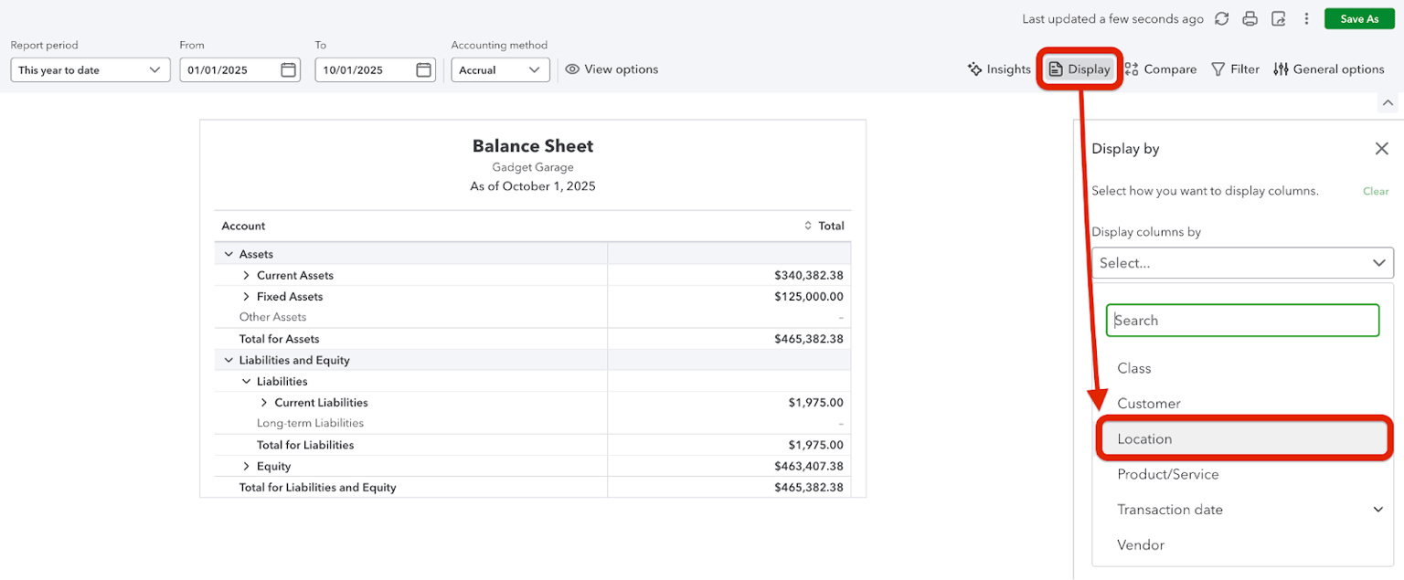
Task: Open the Report period dropdown
Action: pos(90,69)
